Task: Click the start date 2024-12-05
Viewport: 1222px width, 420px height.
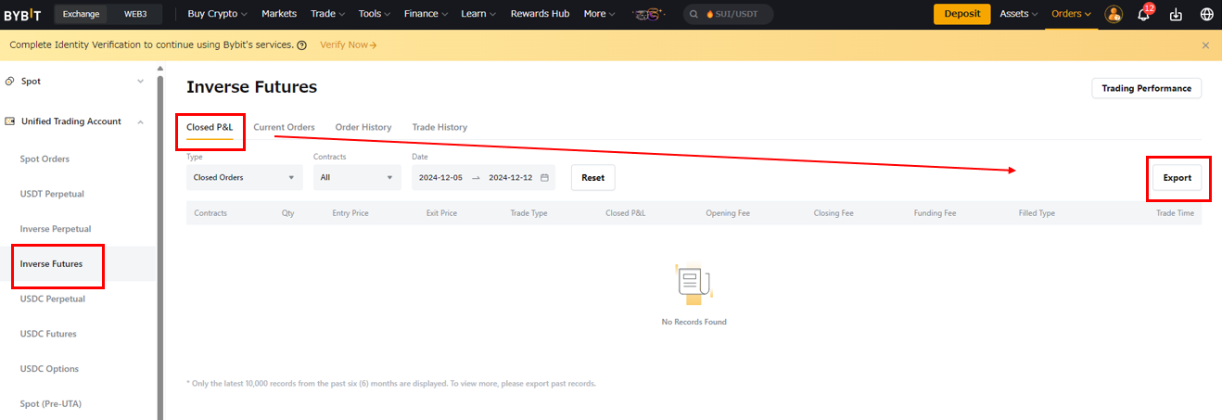Action: [x=440, y=177]
